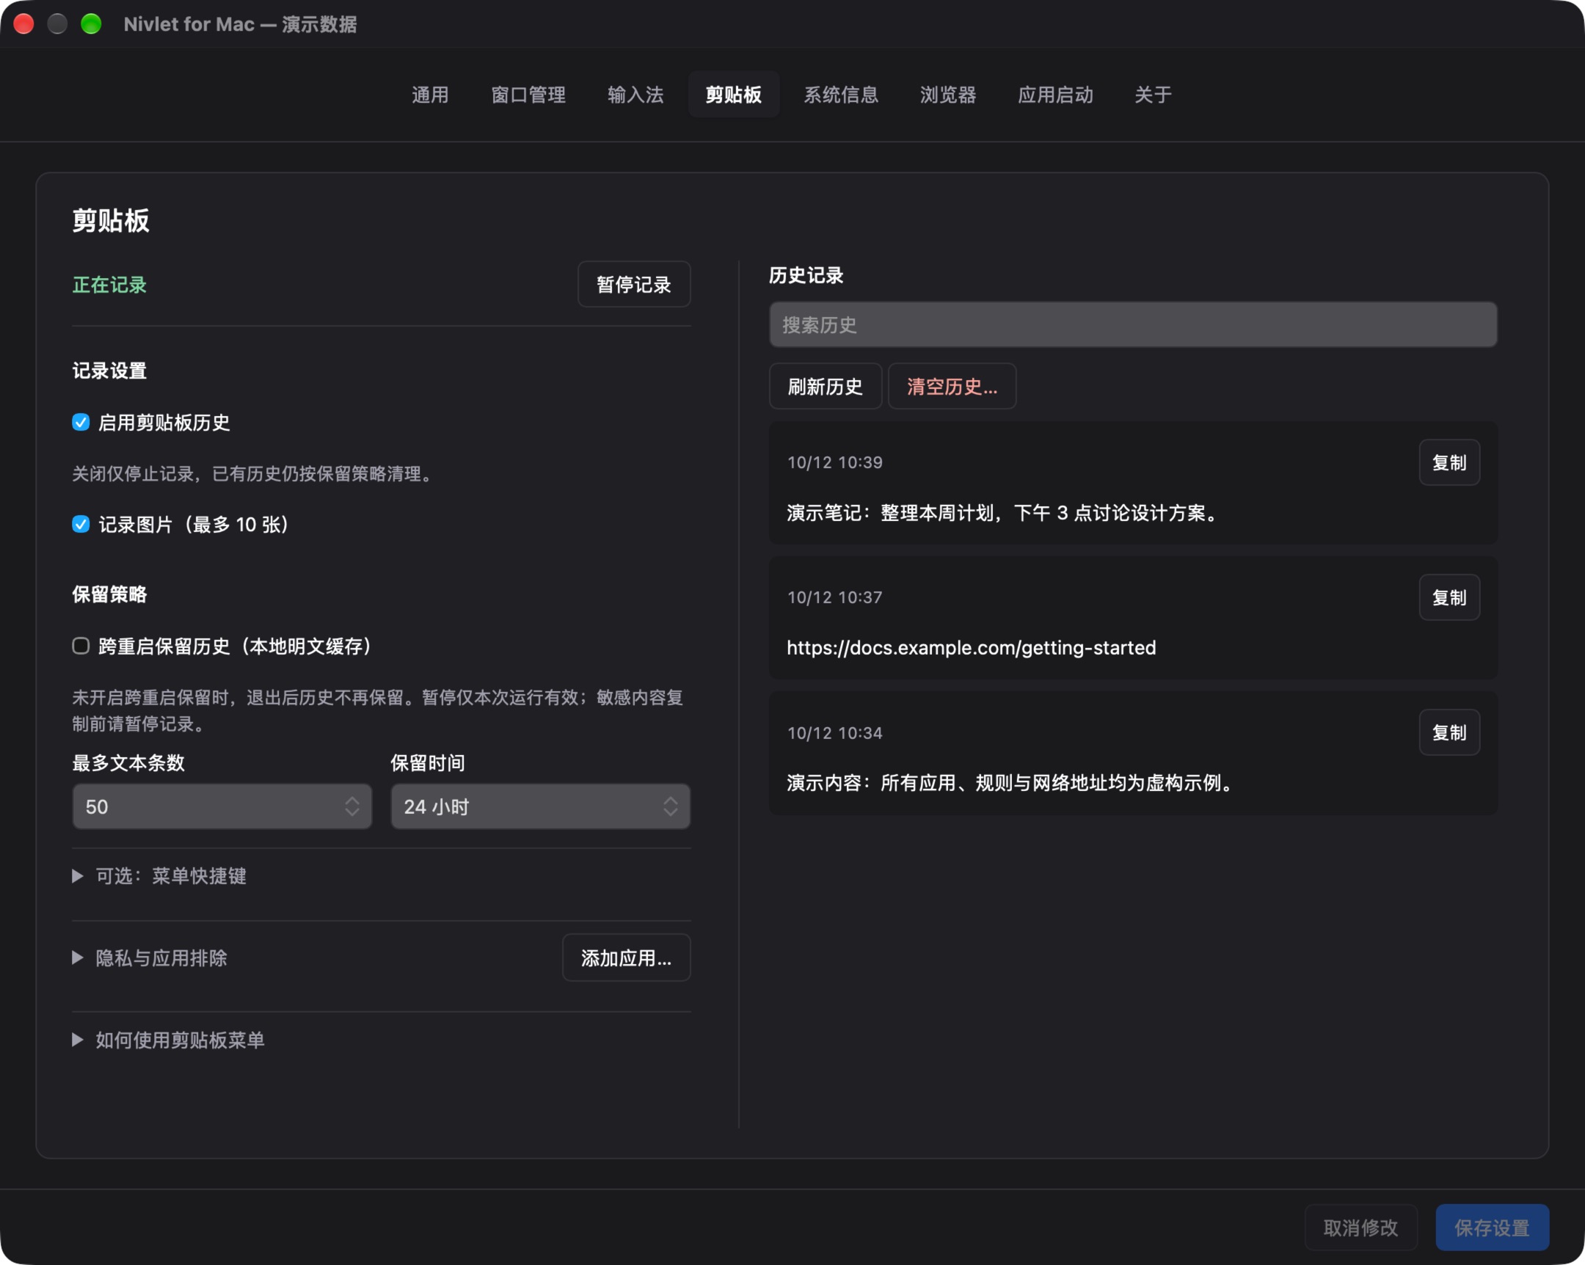Copy the 10/12 10:37 URL entry
1585x1265 pixels.
pos(1449,597)
